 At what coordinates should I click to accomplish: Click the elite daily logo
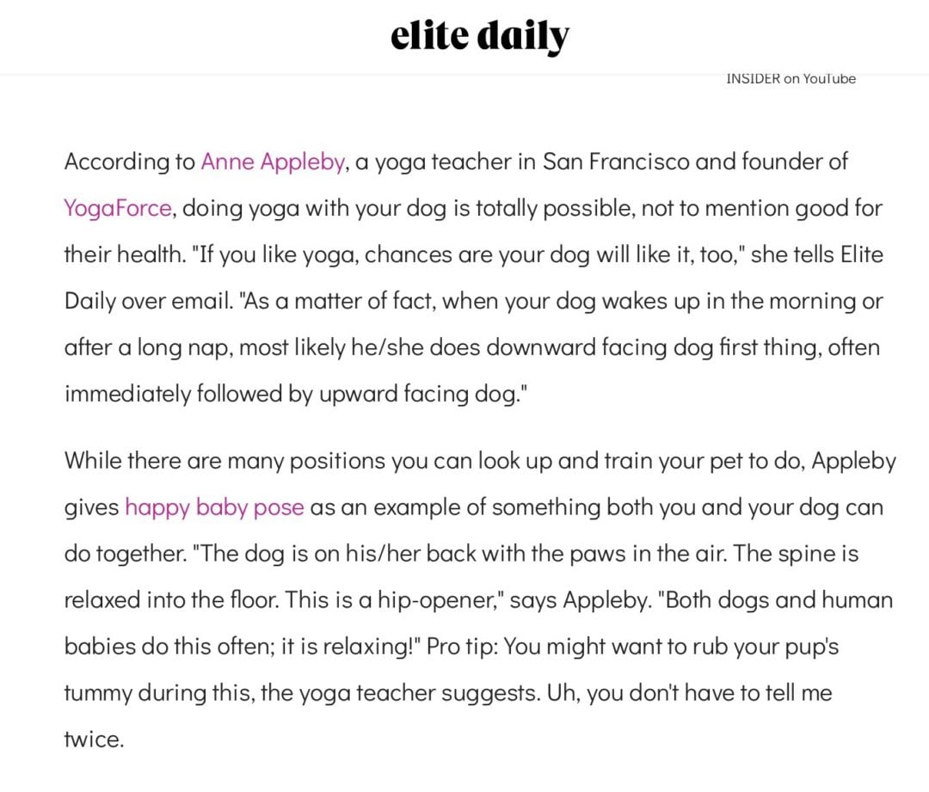[479, 37]
